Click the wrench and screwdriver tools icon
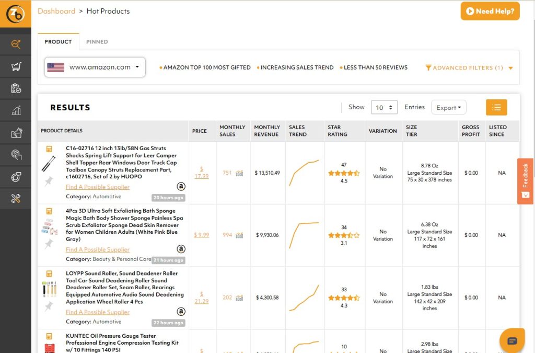The image size is (535, 353). tap(16, 198)
